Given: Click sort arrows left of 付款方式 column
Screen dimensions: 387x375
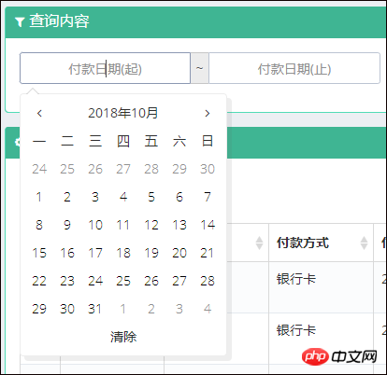Looking at the screenshot, I should tap(259, 243).
